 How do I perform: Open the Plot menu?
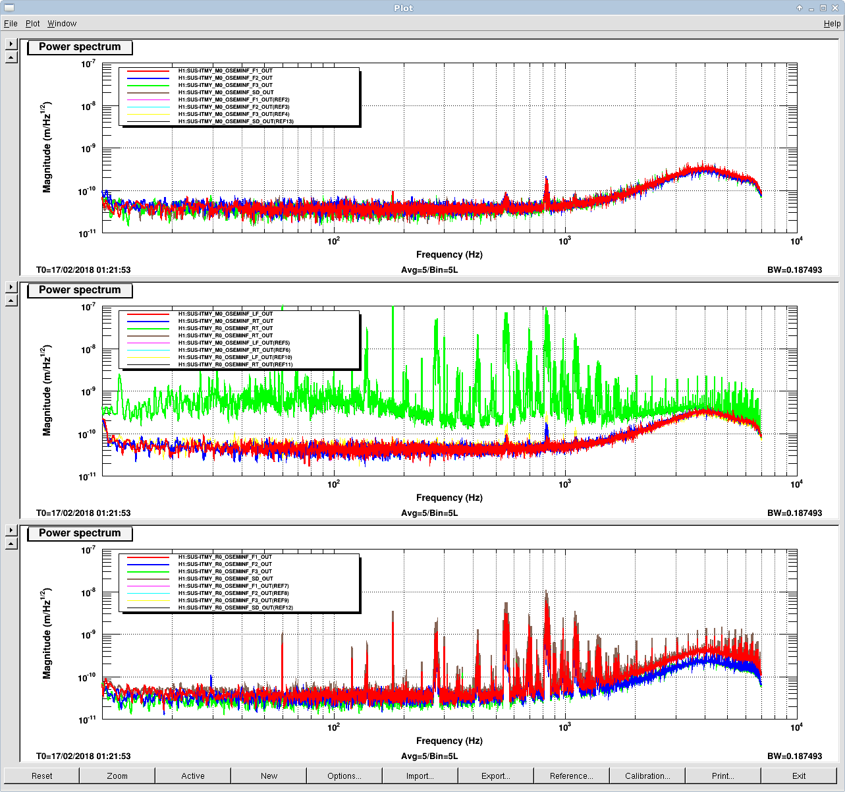pos(33,24)
